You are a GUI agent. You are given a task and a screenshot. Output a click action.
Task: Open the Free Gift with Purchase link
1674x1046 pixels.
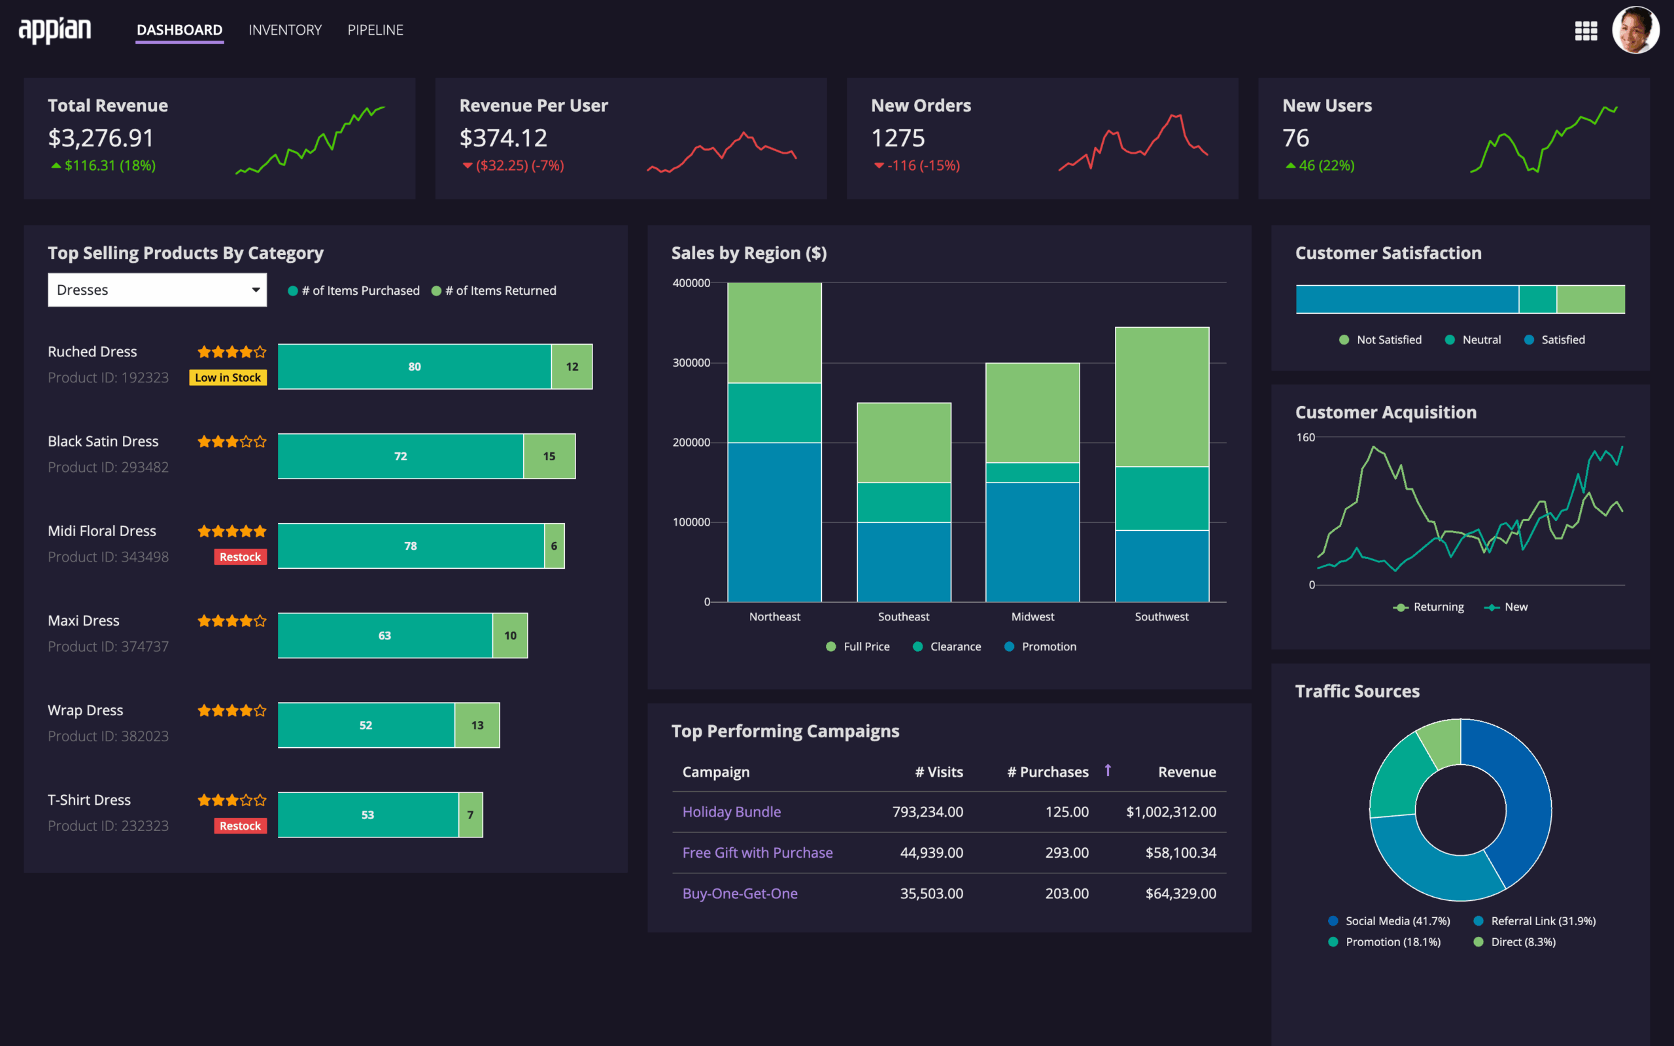[757, 852]
